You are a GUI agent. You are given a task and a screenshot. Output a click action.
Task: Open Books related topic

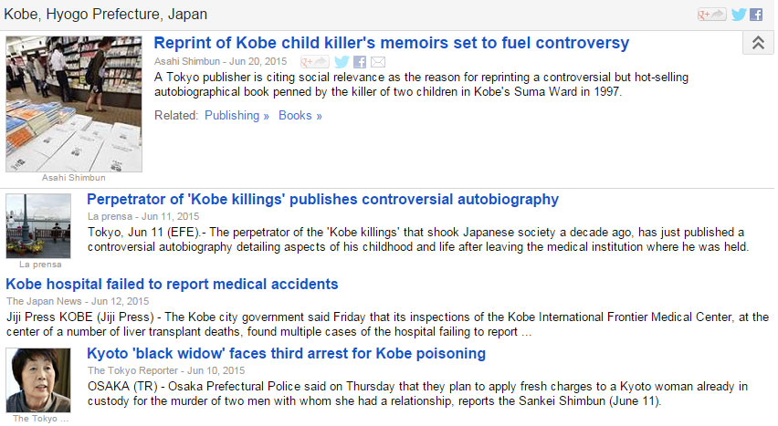pyautogui.click(x=300, y=116)
